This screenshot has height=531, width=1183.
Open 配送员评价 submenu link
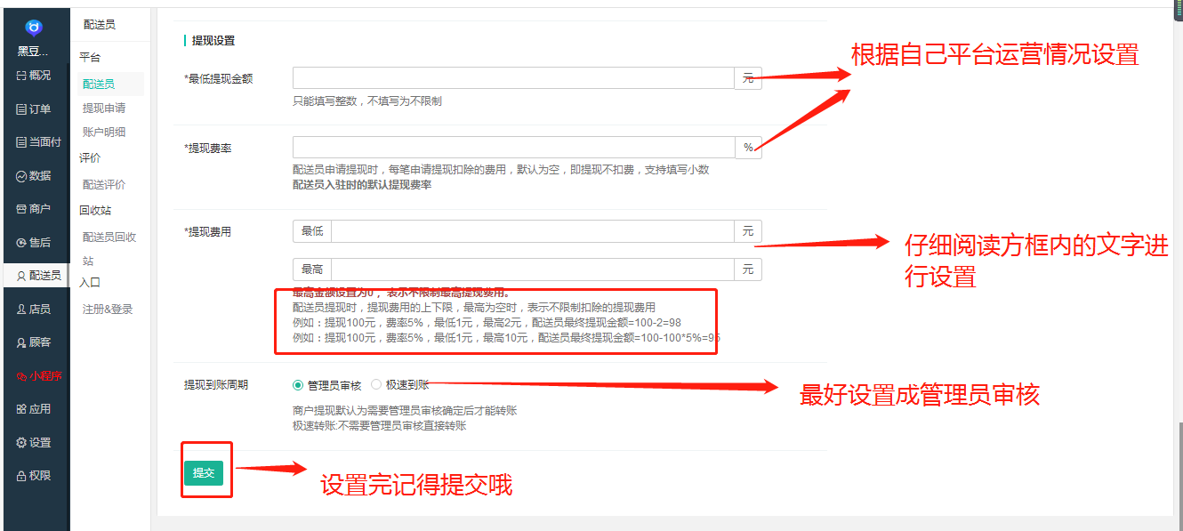point(104,185)
